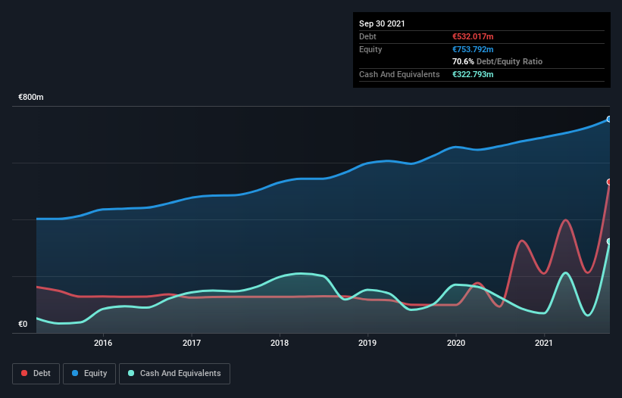
Task: Click the 2020 x-axis label
Action: (456, 343)
